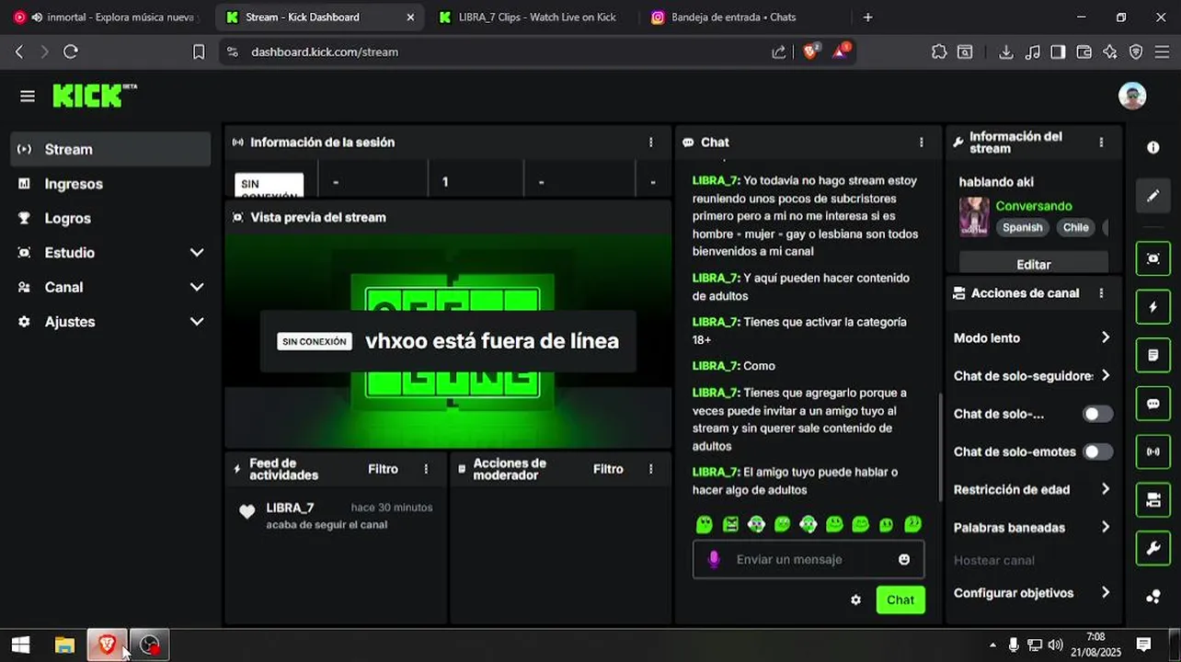Open the hamburger menu beside KICK logo
1181x662 pixels.
(28, 97)
